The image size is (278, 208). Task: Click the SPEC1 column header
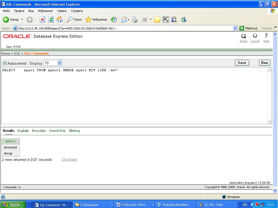(x=11, y=141)
